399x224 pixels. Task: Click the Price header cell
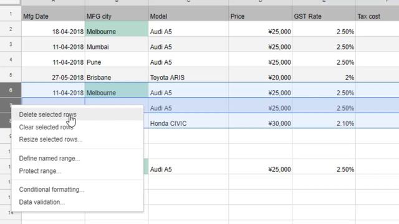tap(261, 14)
